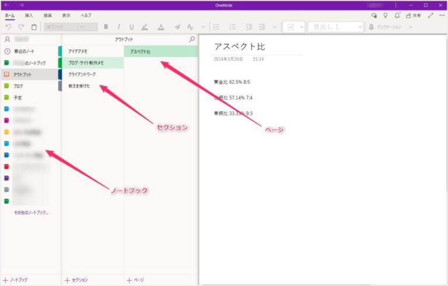The width and height of the screenshot is (448, 286).
Task: Add a to-do checkbox tag
Action: pyautogui.click(x=290, y=27)
